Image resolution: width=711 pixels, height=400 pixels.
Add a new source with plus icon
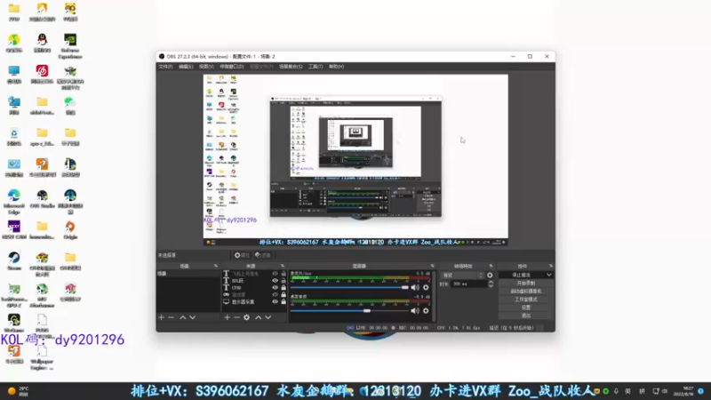(x=228, y=317)
